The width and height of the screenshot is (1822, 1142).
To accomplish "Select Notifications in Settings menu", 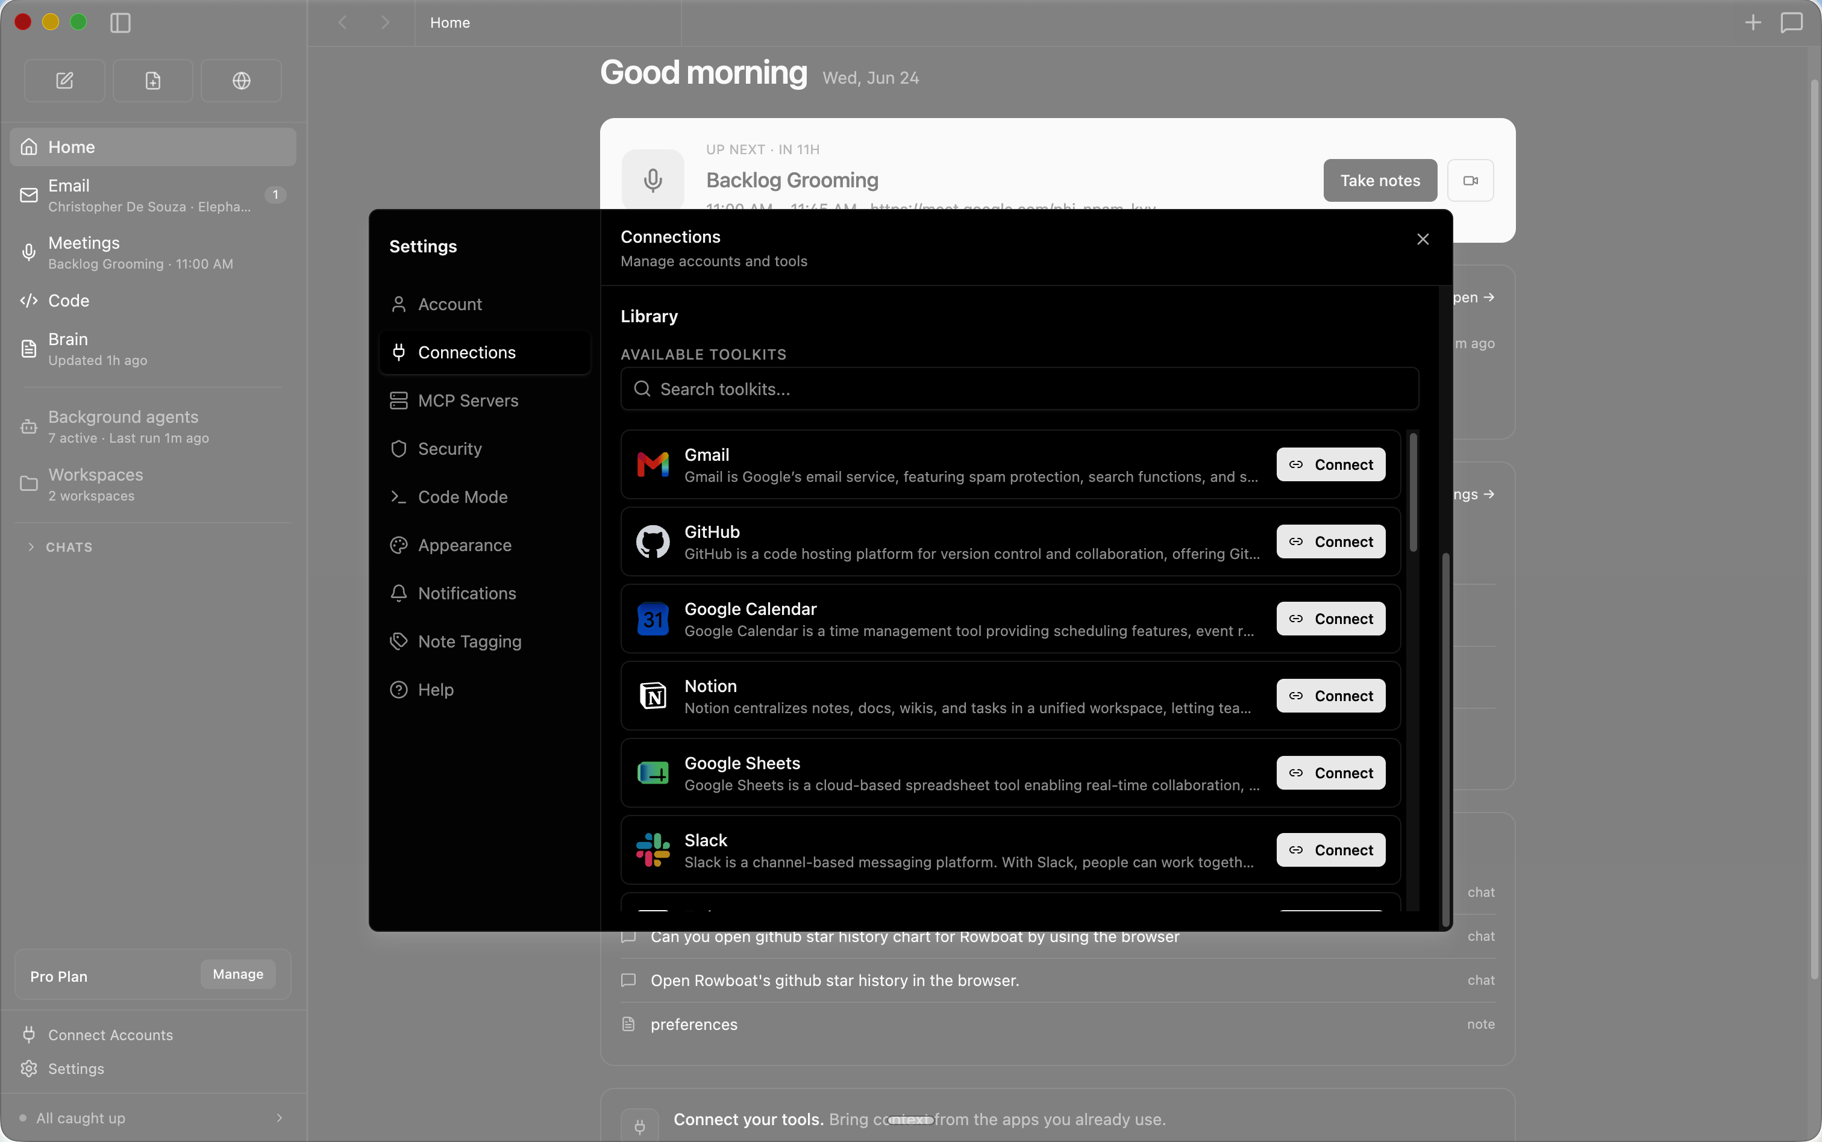I will [x=484, y=594].
